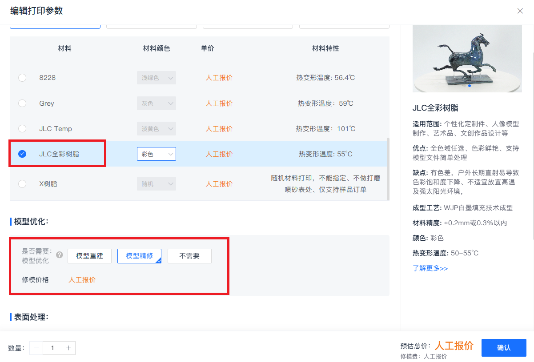The width and height of the screenshot is (534, 362).
Task: Increase quantity with the plus button
Action: [x=68, y=348]
